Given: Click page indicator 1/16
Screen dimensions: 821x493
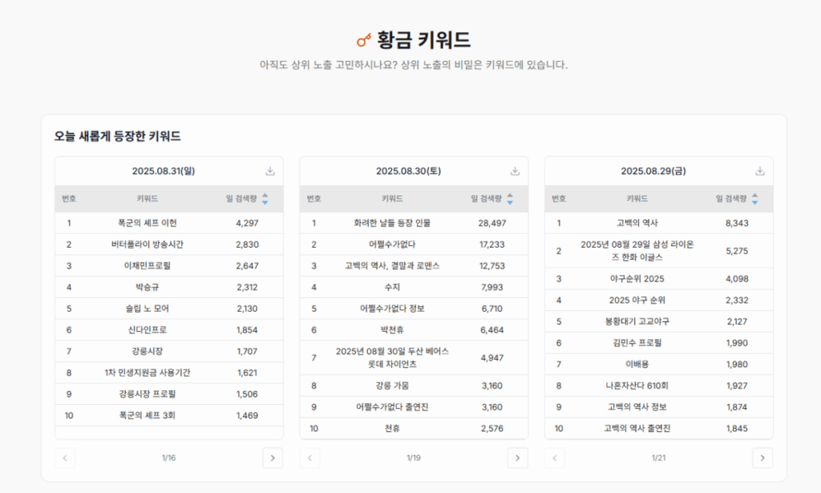Looking at the screenshot, I should tap(168, 458).
